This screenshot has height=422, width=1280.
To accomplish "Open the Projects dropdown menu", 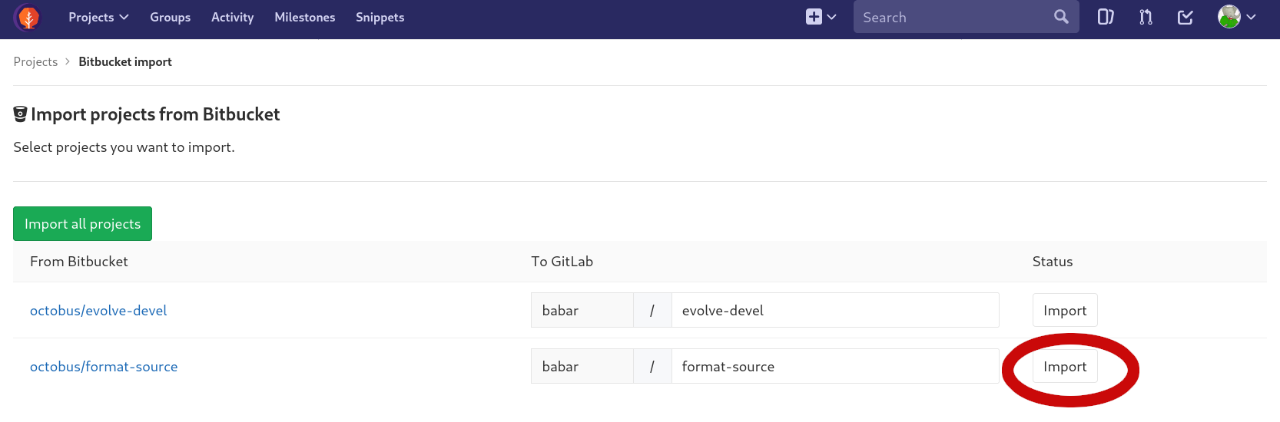I will (x=98, y=17).
